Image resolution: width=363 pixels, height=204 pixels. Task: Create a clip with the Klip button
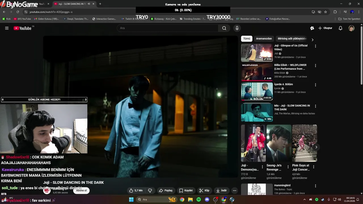(x=204, y=190)
